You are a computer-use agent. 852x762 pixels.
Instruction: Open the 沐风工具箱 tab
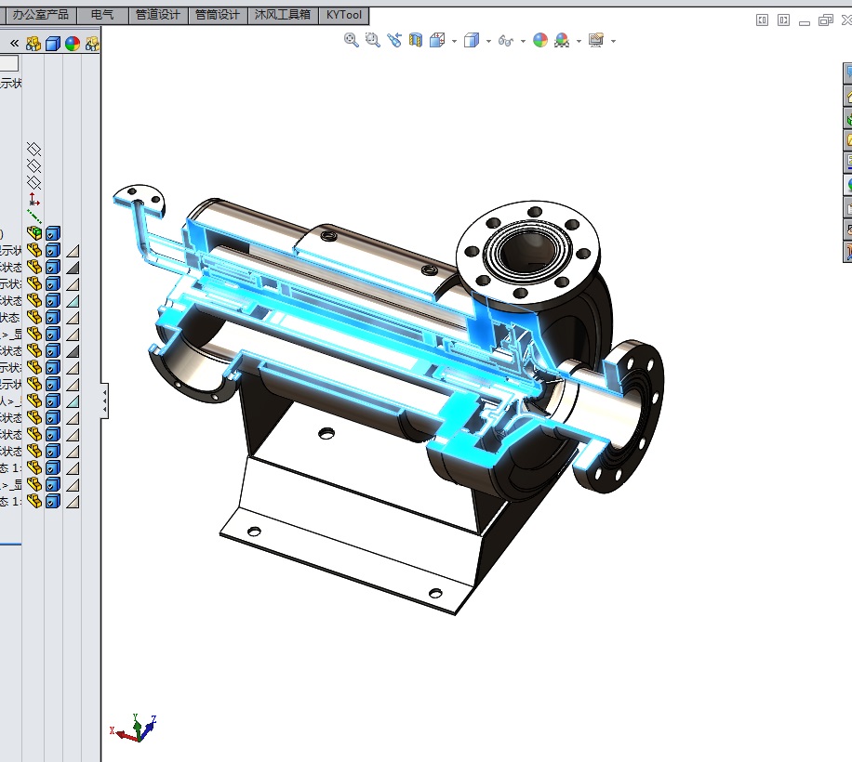283,15
